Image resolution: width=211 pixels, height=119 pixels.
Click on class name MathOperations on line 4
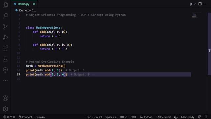pos(48,28)
